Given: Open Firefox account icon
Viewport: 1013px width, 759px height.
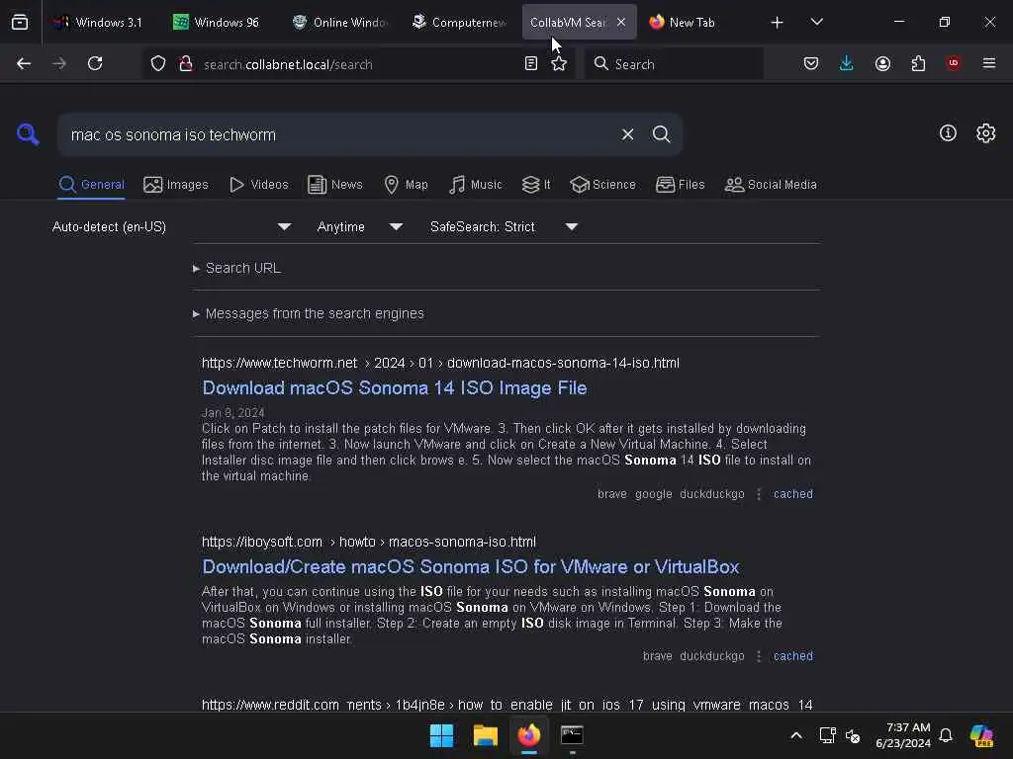Looking at the screenshot, I should click(882, 63).
